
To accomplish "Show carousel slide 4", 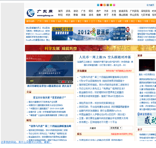I will tap(70, 82).
